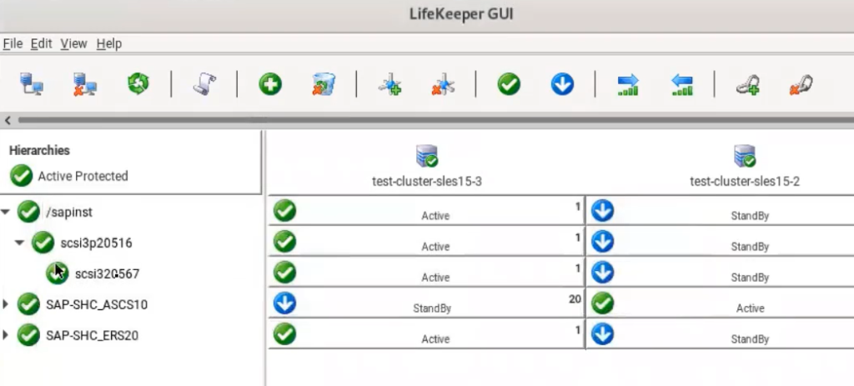Click the Extend Resource Hierarchy right-arrow icon
Viewport: 854px width, 386px height.
point(628,85)
